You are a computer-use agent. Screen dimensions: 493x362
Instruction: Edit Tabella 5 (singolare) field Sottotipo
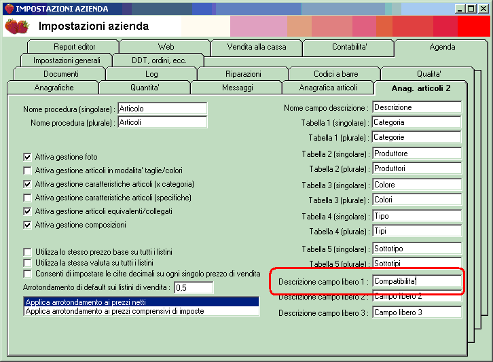[417, 249]
